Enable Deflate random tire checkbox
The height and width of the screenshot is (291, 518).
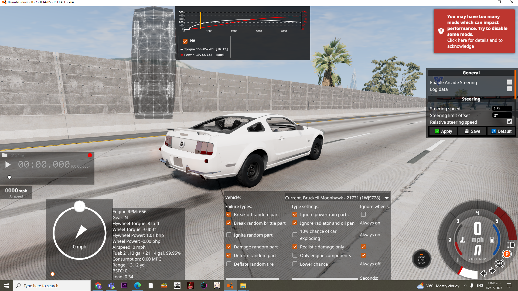[229, 264]
